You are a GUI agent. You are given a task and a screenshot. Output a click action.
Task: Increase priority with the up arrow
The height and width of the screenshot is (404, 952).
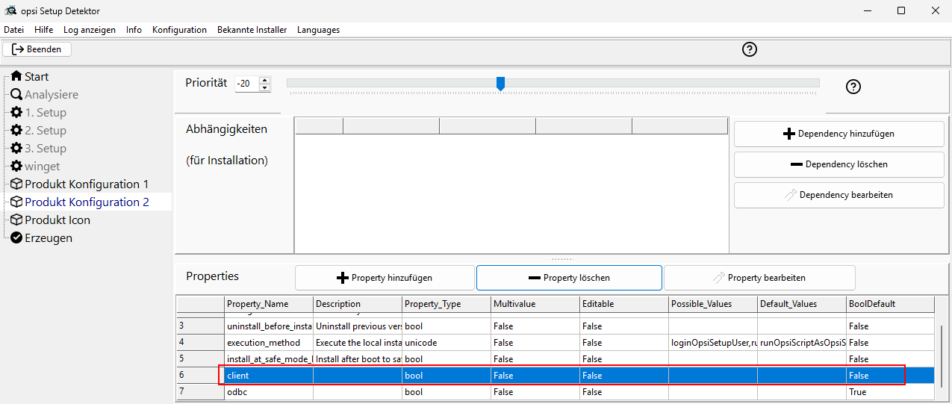[264, 80]
